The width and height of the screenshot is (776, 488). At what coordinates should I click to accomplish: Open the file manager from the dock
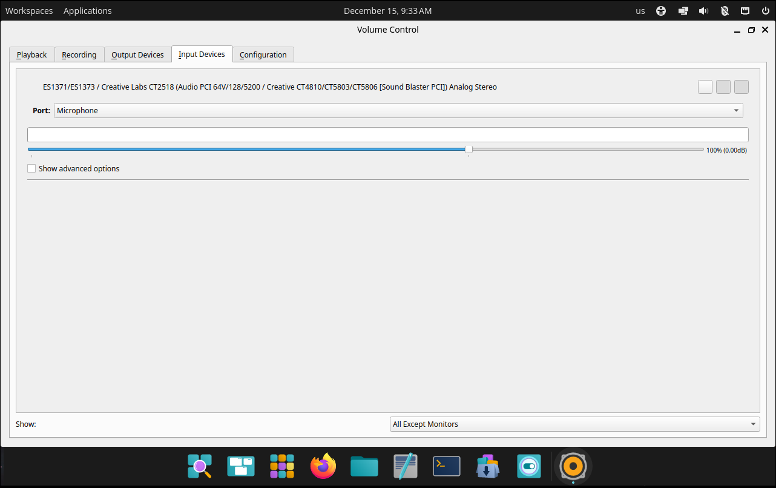pos(364,466)
